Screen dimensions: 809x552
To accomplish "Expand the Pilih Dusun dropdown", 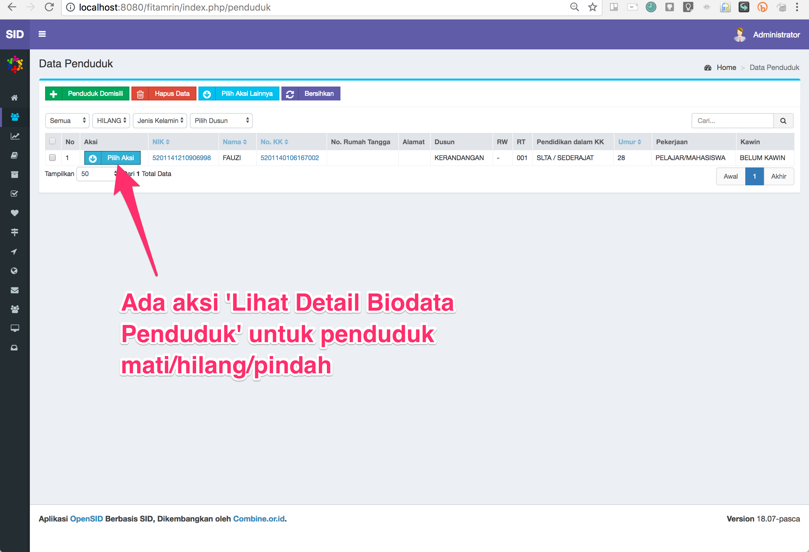I will click(x=221, y=121).
